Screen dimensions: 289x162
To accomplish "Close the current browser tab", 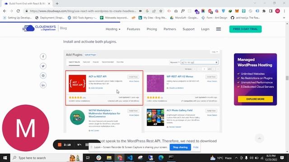I will tap(49, 4).
